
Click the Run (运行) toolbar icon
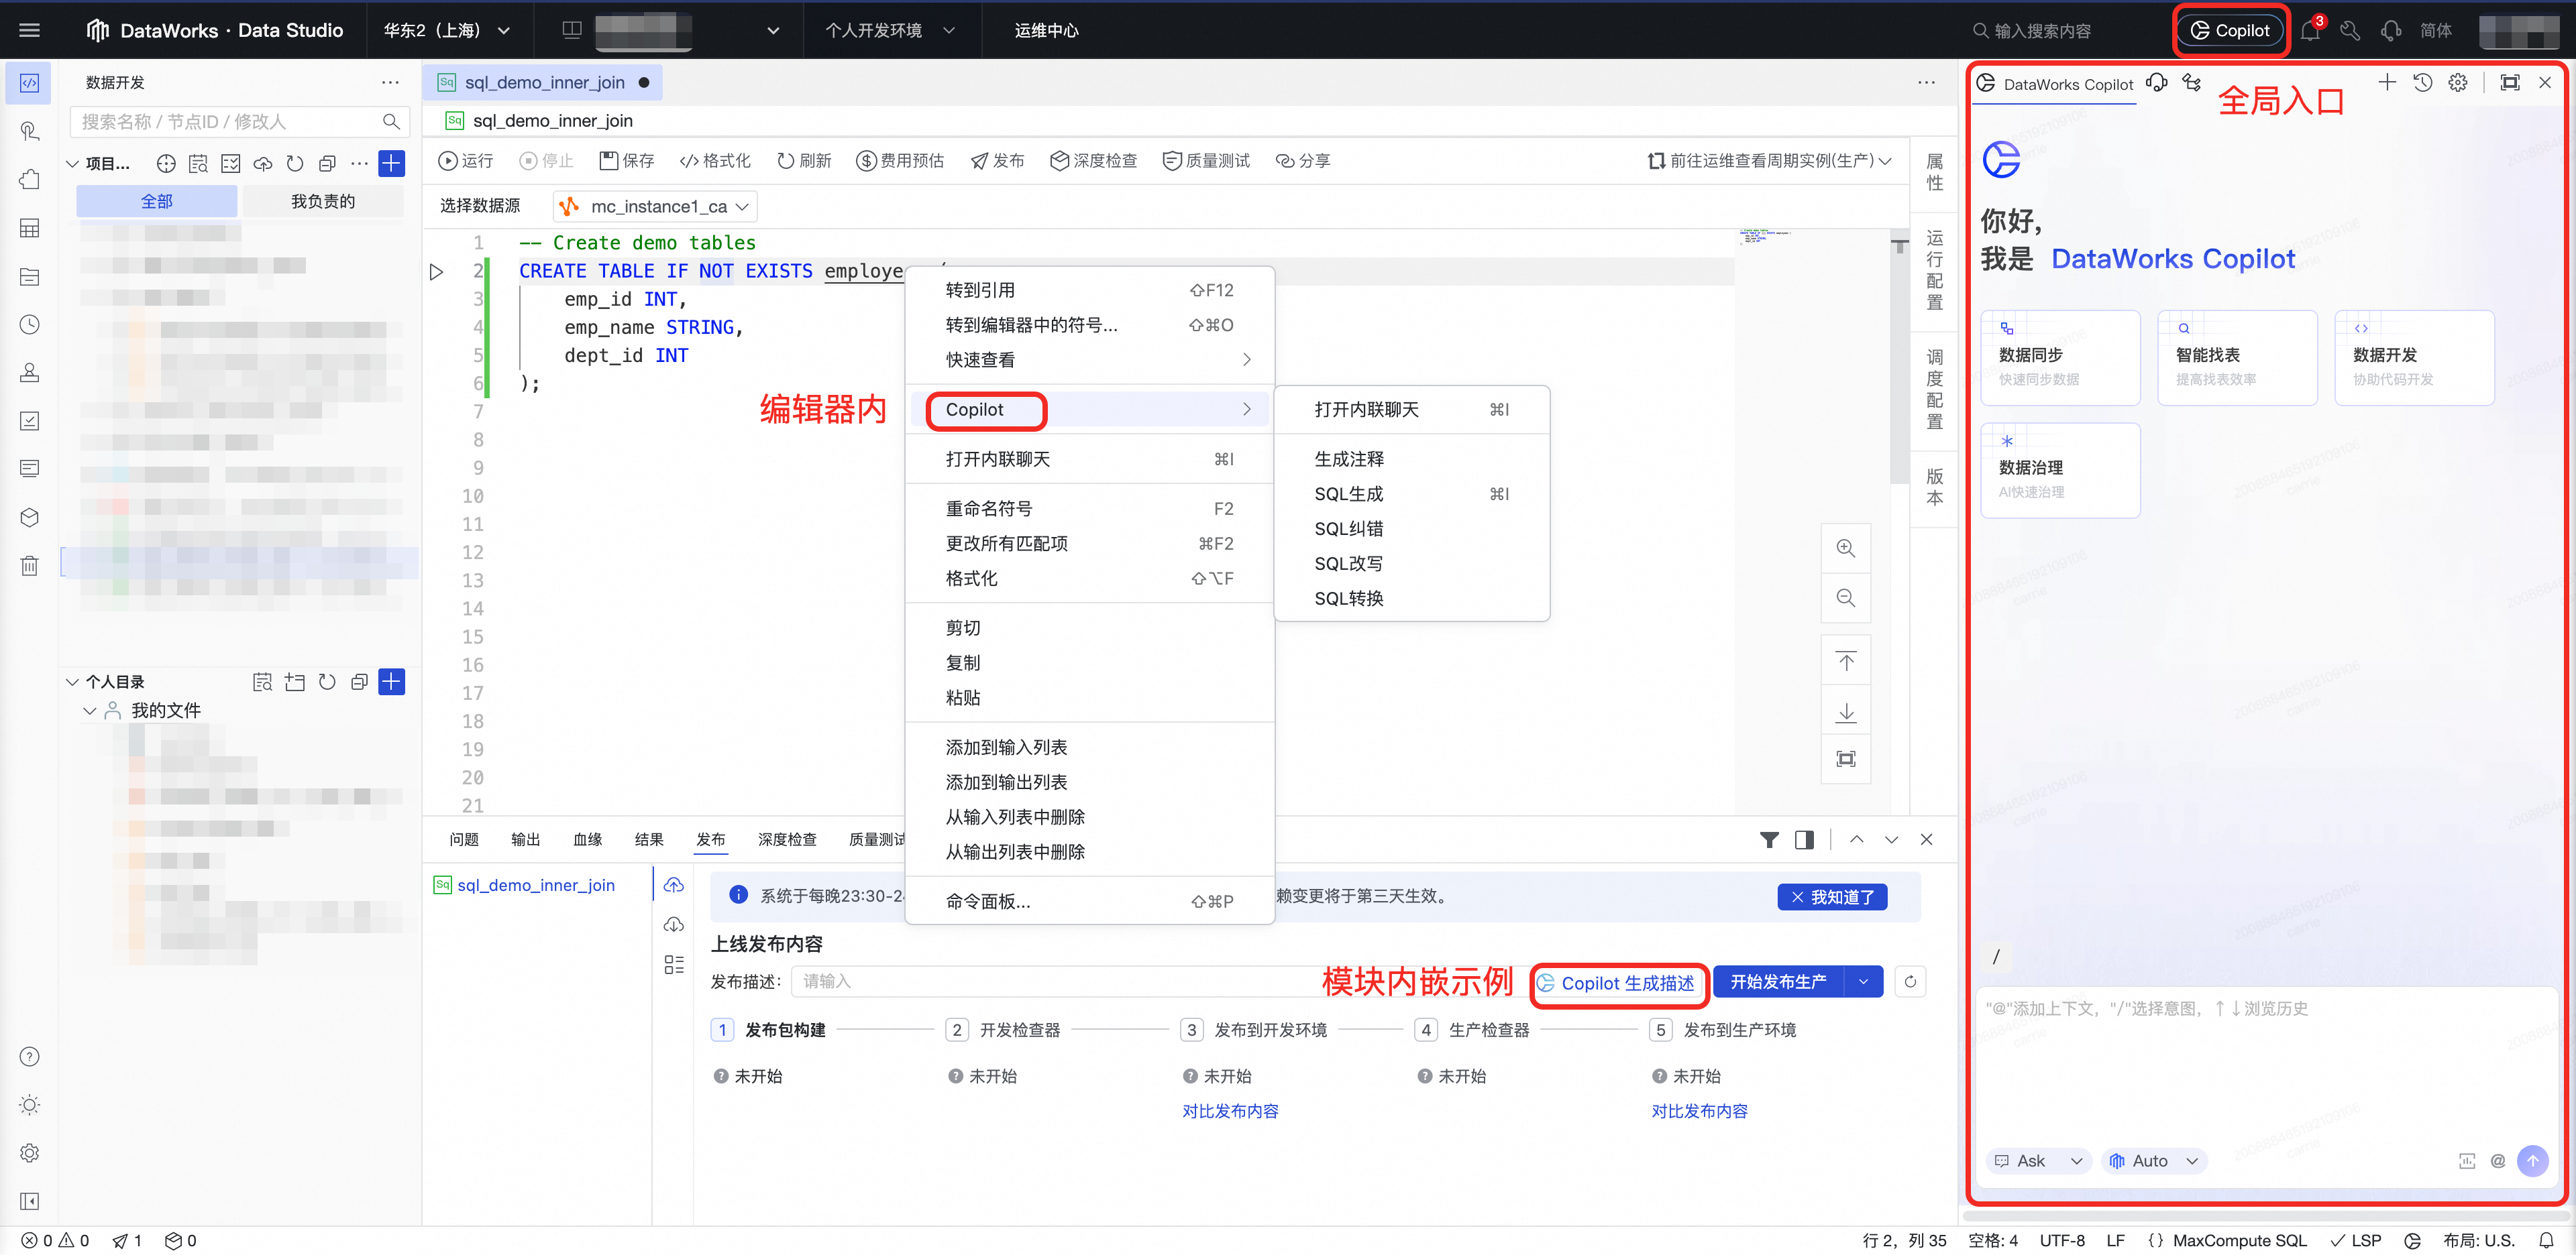(449, 161)
